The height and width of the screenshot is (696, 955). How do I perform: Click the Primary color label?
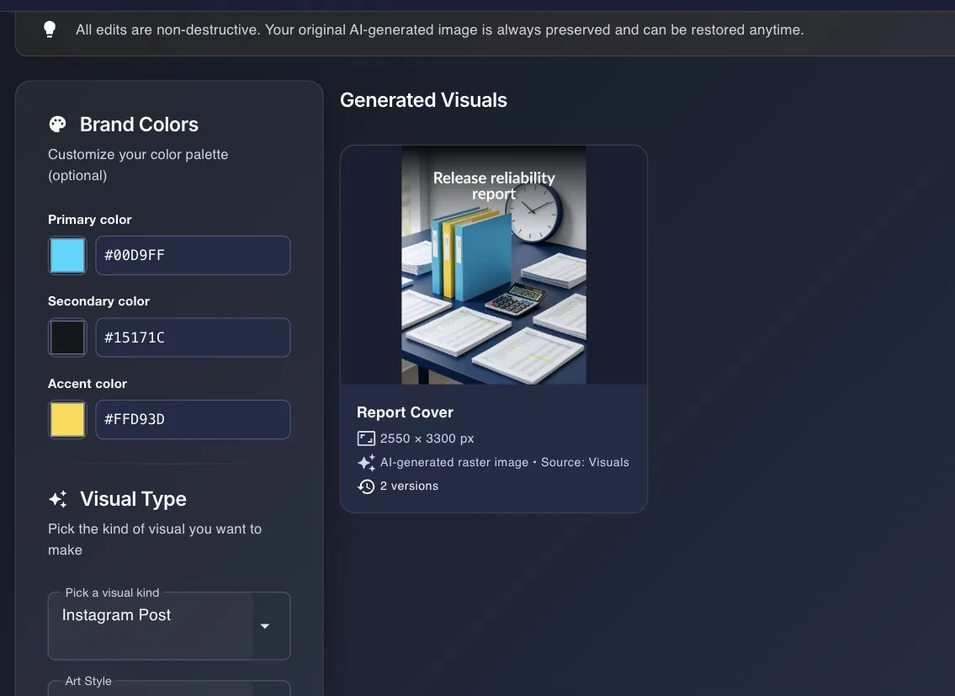[x=89, y=220]
